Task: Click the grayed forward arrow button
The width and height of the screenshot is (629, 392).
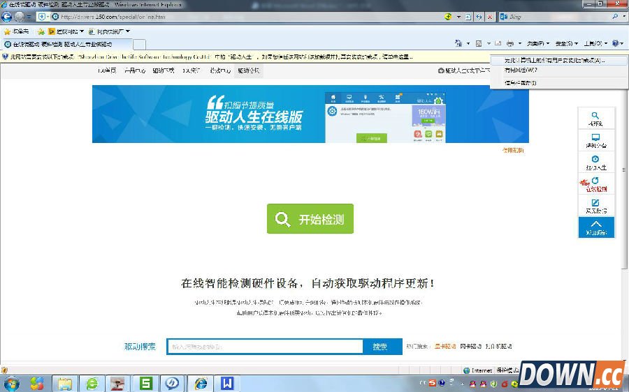Action: 20,17
